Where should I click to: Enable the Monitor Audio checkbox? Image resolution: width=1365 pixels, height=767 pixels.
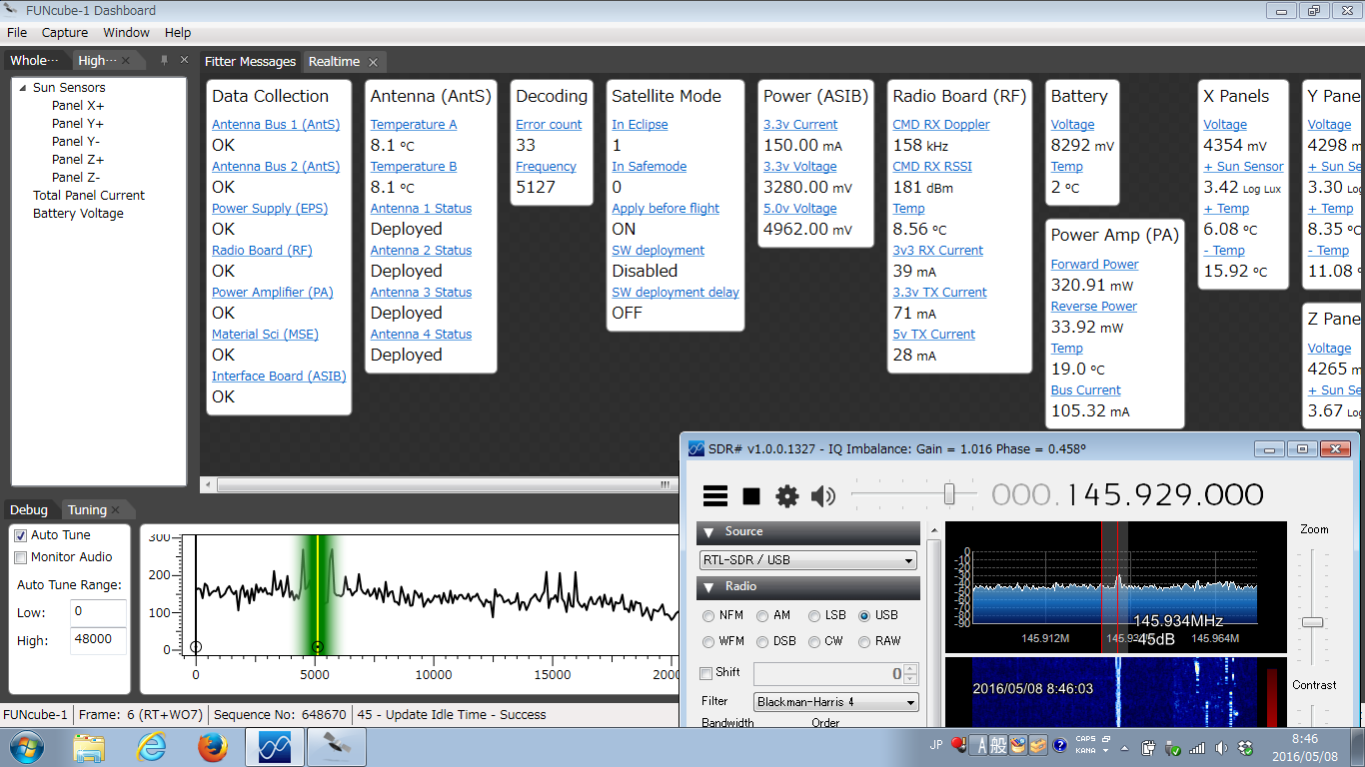pyautogui.click(x=21, y=557)
